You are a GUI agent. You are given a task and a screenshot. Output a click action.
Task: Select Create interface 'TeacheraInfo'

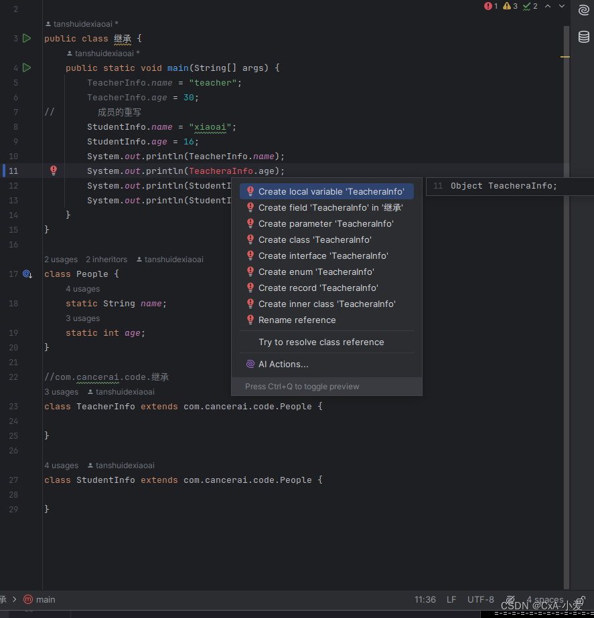coord(326,255)
